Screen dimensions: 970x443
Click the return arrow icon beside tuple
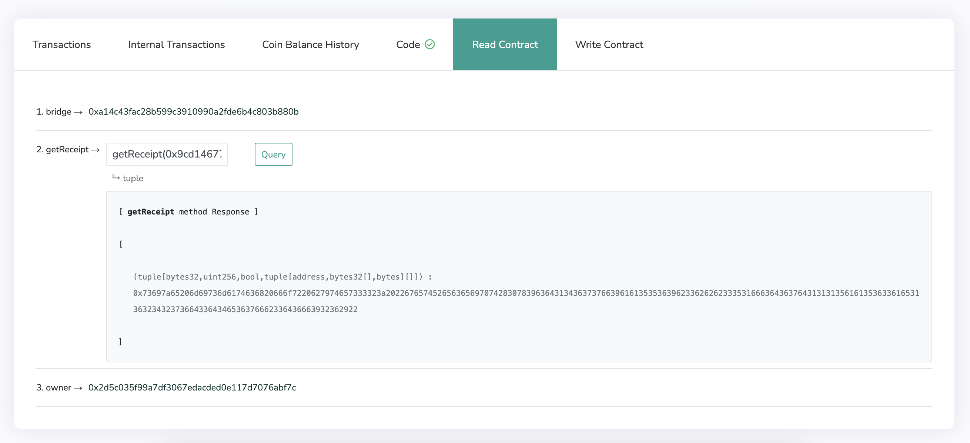point(116,177)
